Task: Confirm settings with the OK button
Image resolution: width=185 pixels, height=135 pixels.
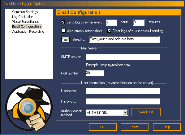Action: click(x=103, y=127)
